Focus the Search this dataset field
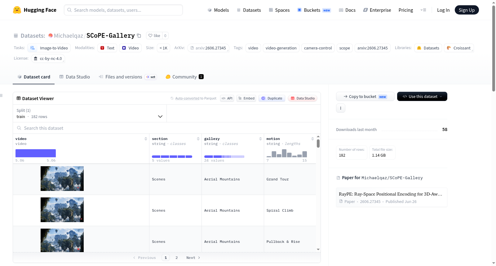Image resolution: width=496 pixels, height=266 pixels. pyautogui.click(x=167, y=128)
